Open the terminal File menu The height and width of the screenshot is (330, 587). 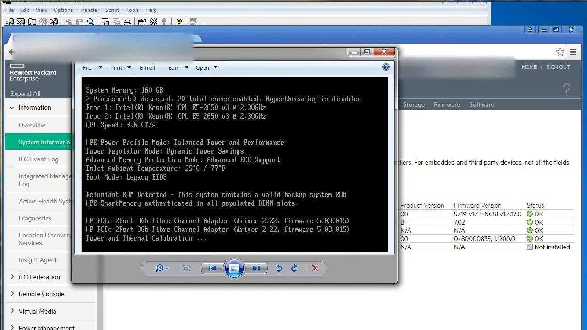tap(9, 10)
